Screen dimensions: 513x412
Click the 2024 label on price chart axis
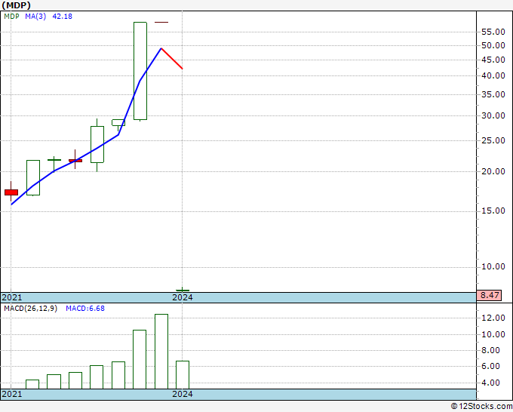(x=183, y=297)
